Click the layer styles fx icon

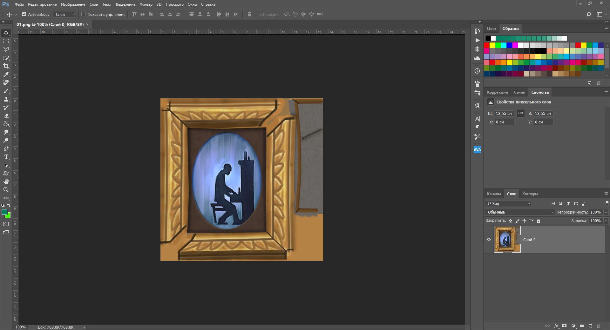pyautogui.click(x=556, y=326)
